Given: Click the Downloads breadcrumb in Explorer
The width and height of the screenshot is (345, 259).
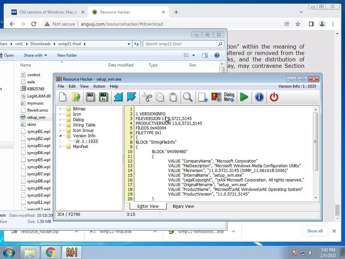Looking at the screenshot, I should [x=40, y=44].
